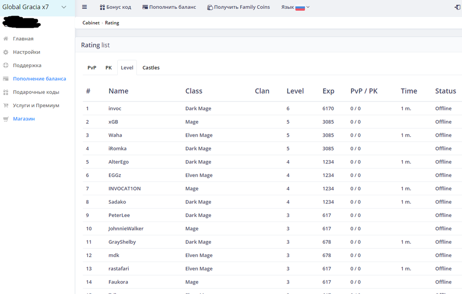Click the support icon beside Поддержка
The image size is (462, 294).
click(x=6, y=66)
